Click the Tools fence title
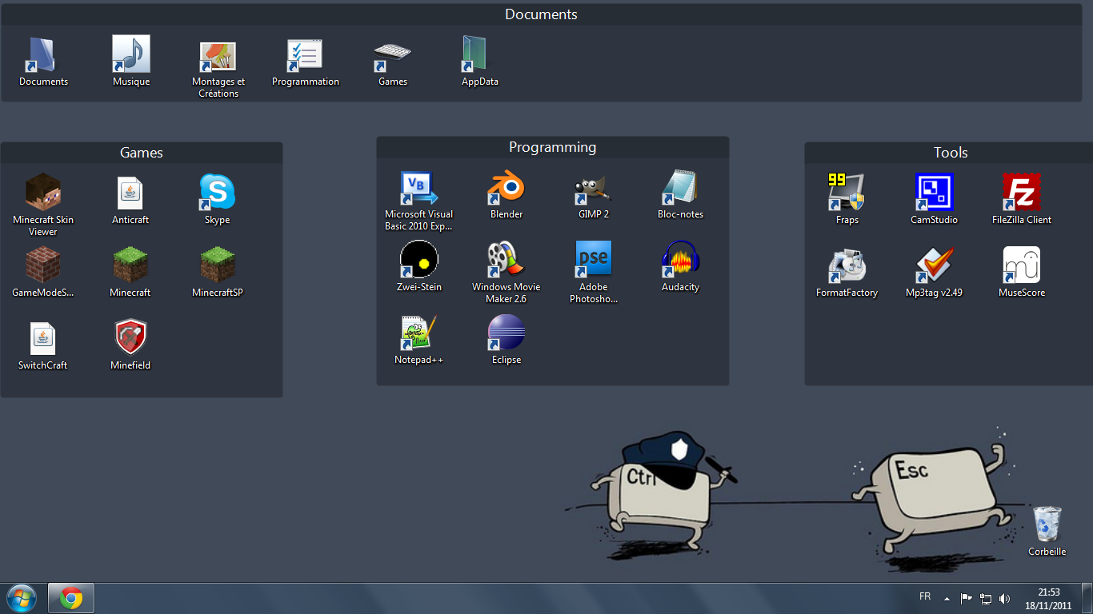This screenshot has width=1093, height=614. (951, 153)
